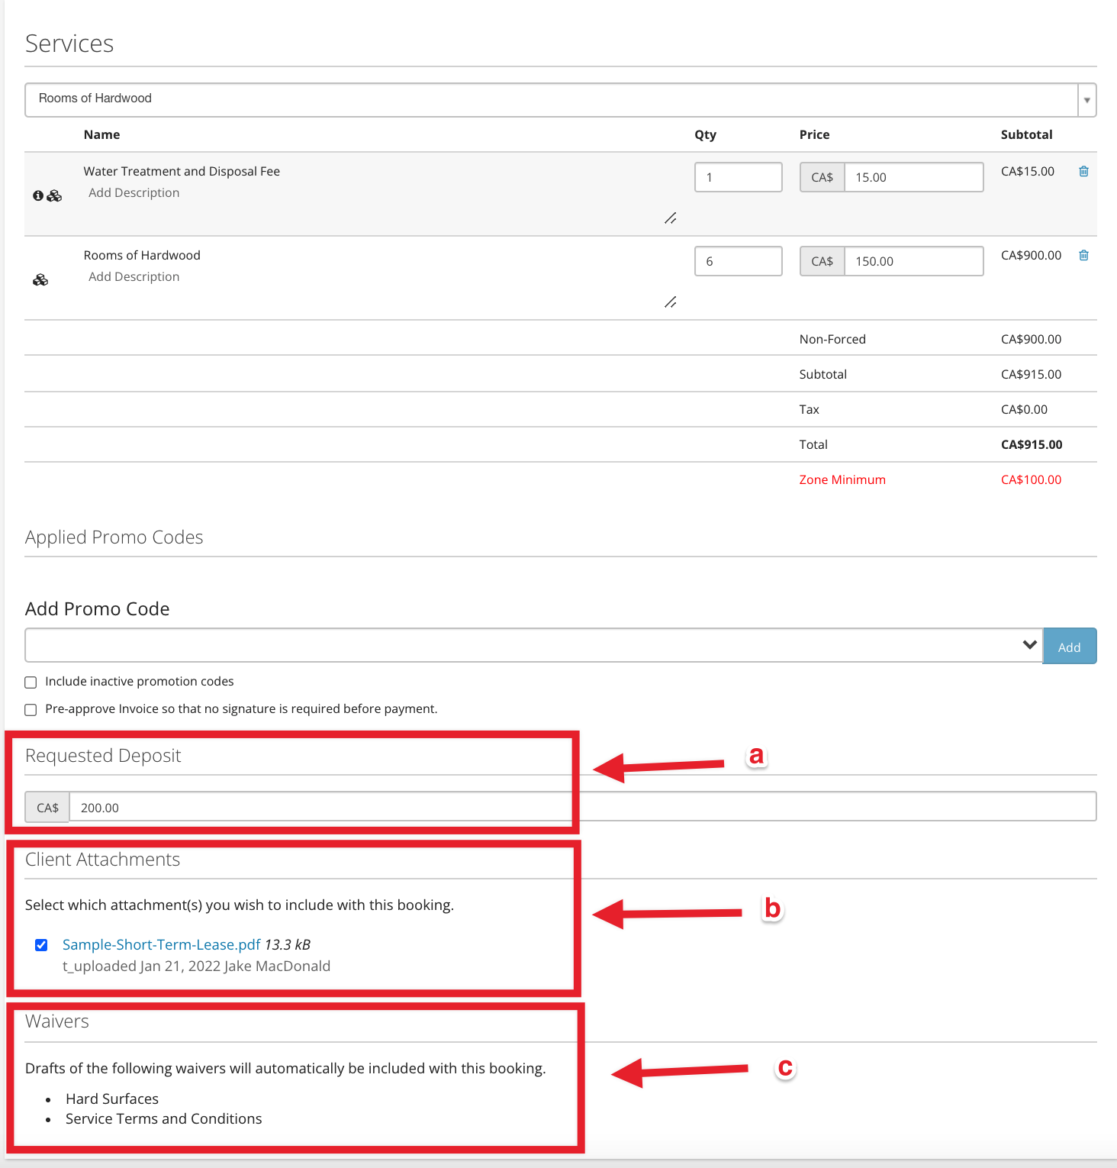Click the cubes icon in Water Treatment row

pyautogui.click(x=54, y=196)
